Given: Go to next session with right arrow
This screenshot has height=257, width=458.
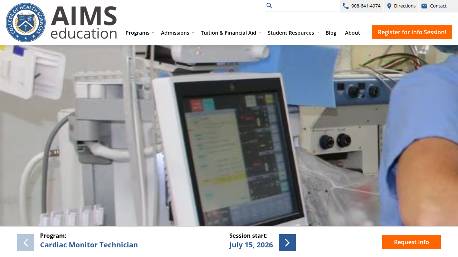Looking at the screenshot, I should pyautogui.click(x=287, y=243).
